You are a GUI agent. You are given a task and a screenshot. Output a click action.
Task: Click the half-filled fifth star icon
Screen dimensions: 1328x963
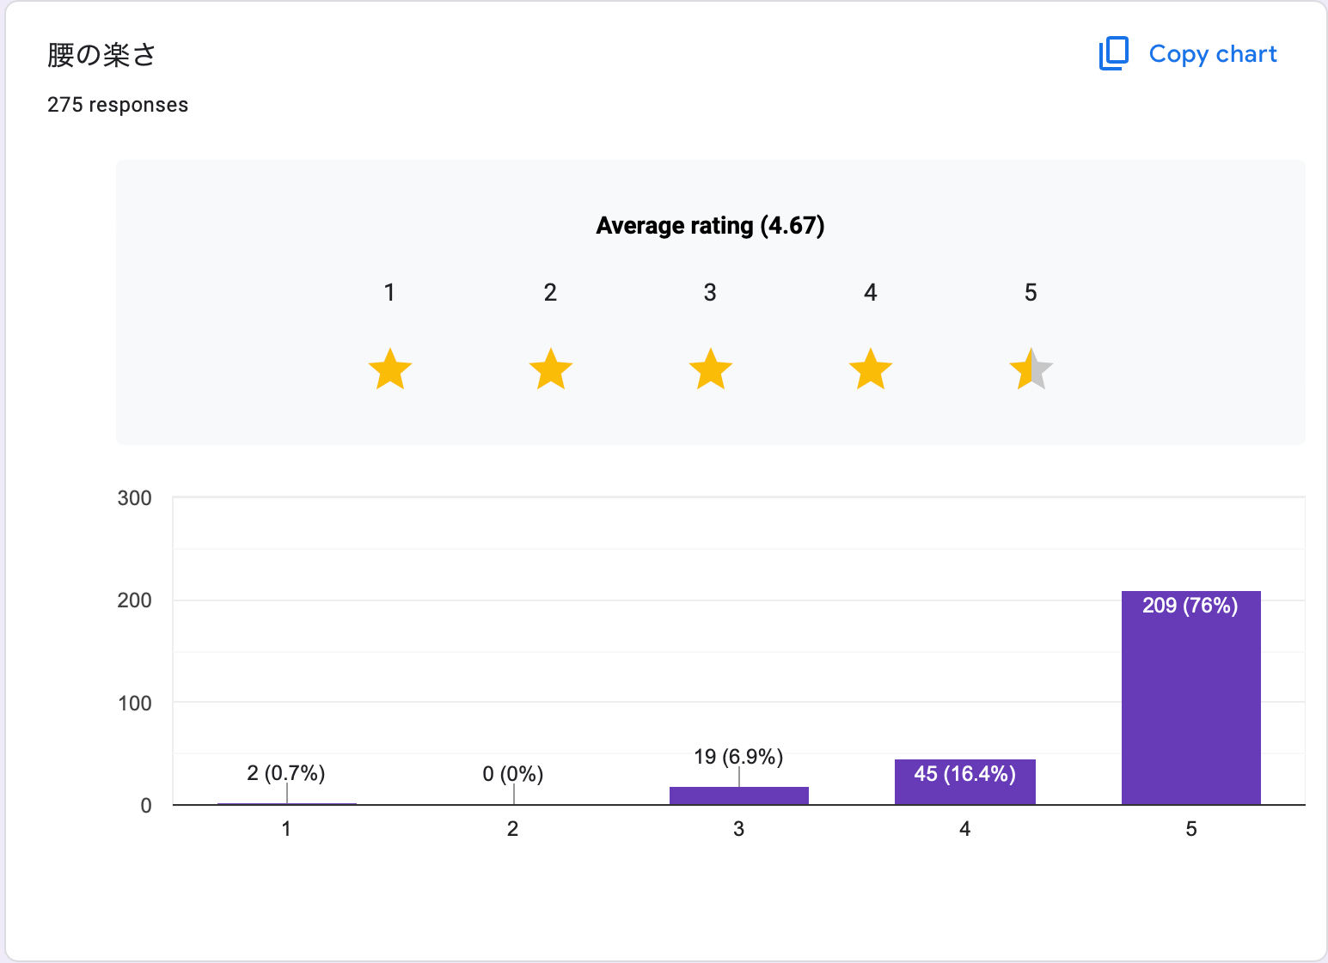1031,369
